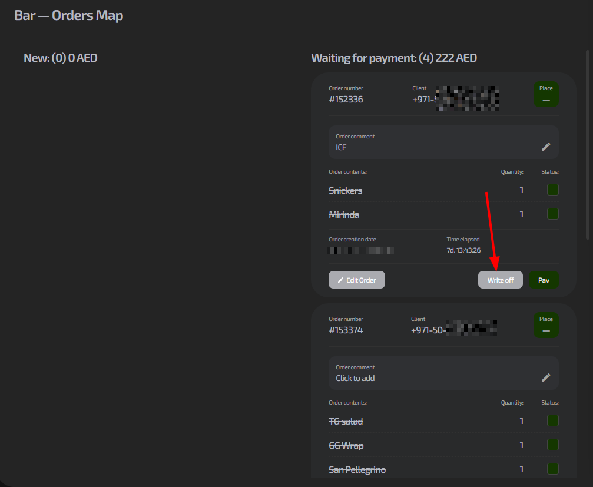Click the New orders column header
Screen dimensions: 593x487
click(60, 58)
